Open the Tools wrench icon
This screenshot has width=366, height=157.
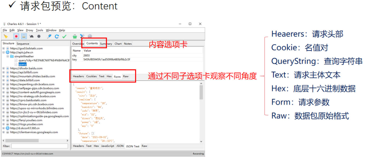pos(82,37)
